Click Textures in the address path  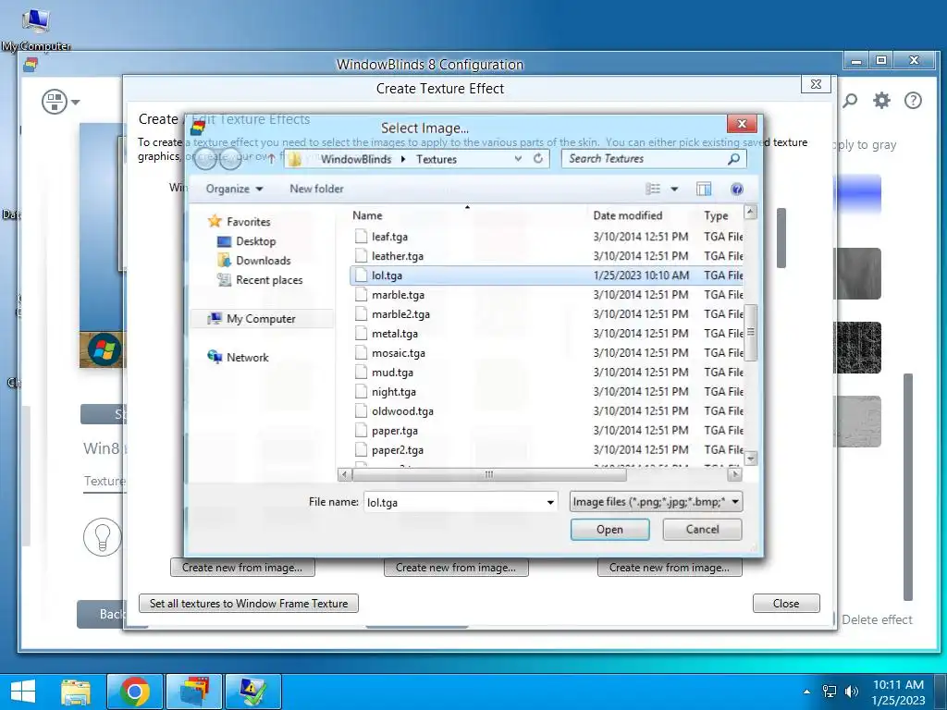coord(437,159)
